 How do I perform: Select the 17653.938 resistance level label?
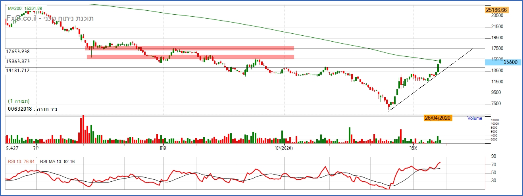tap(18, 52)
